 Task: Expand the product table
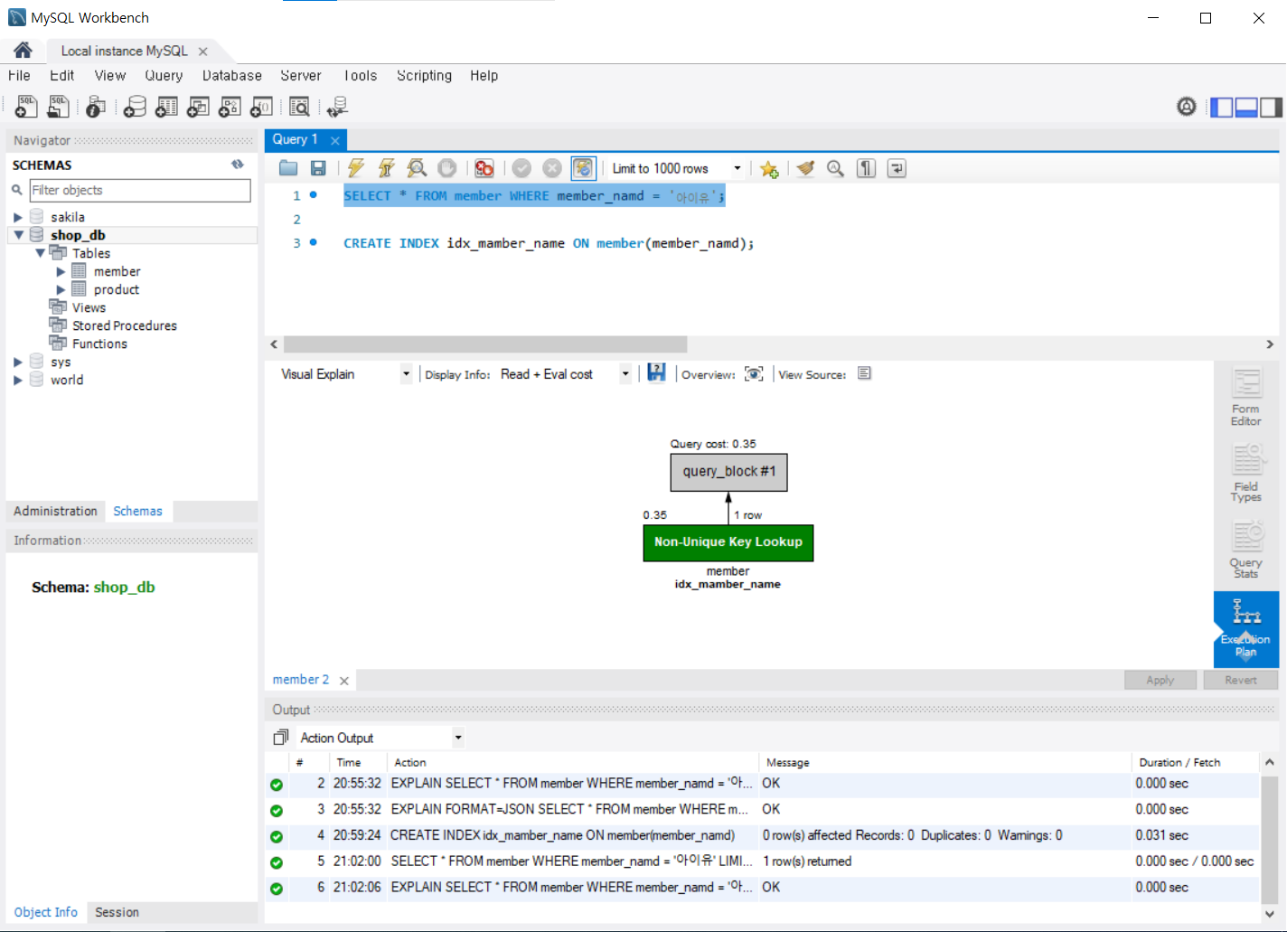click(x=61, y=289)
